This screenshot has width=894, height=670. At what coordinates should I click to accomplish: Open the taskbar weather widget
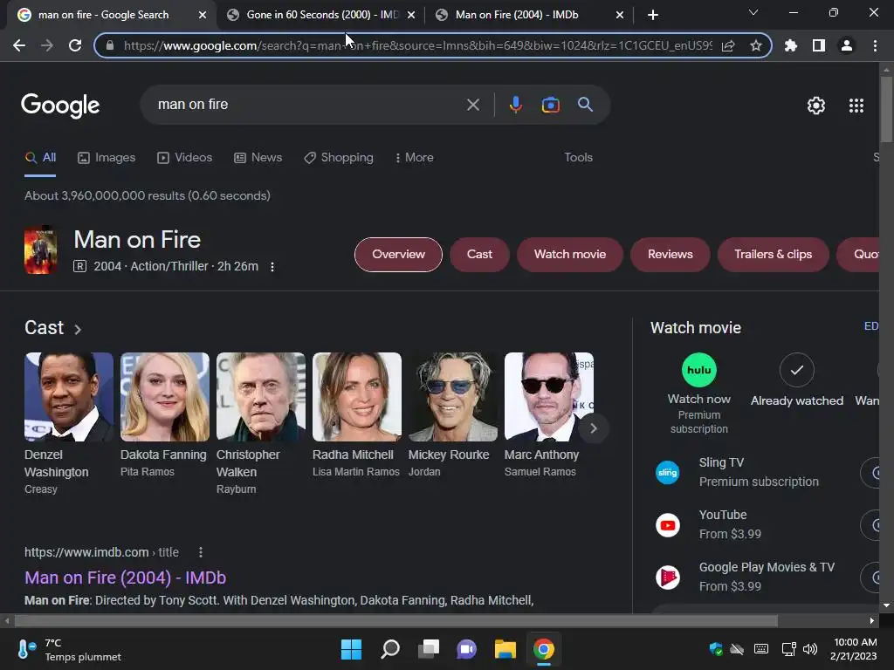70,649
